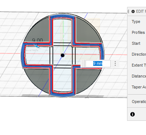
Task: Click the Direction label in the panel
Action: tap(139, 54)
